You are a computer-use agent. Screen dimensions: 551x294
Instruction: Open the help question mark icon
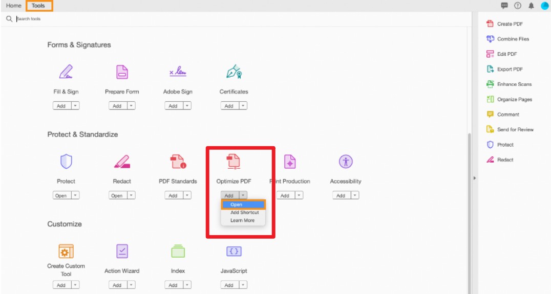pyautogui.click(x=518, y=6)
